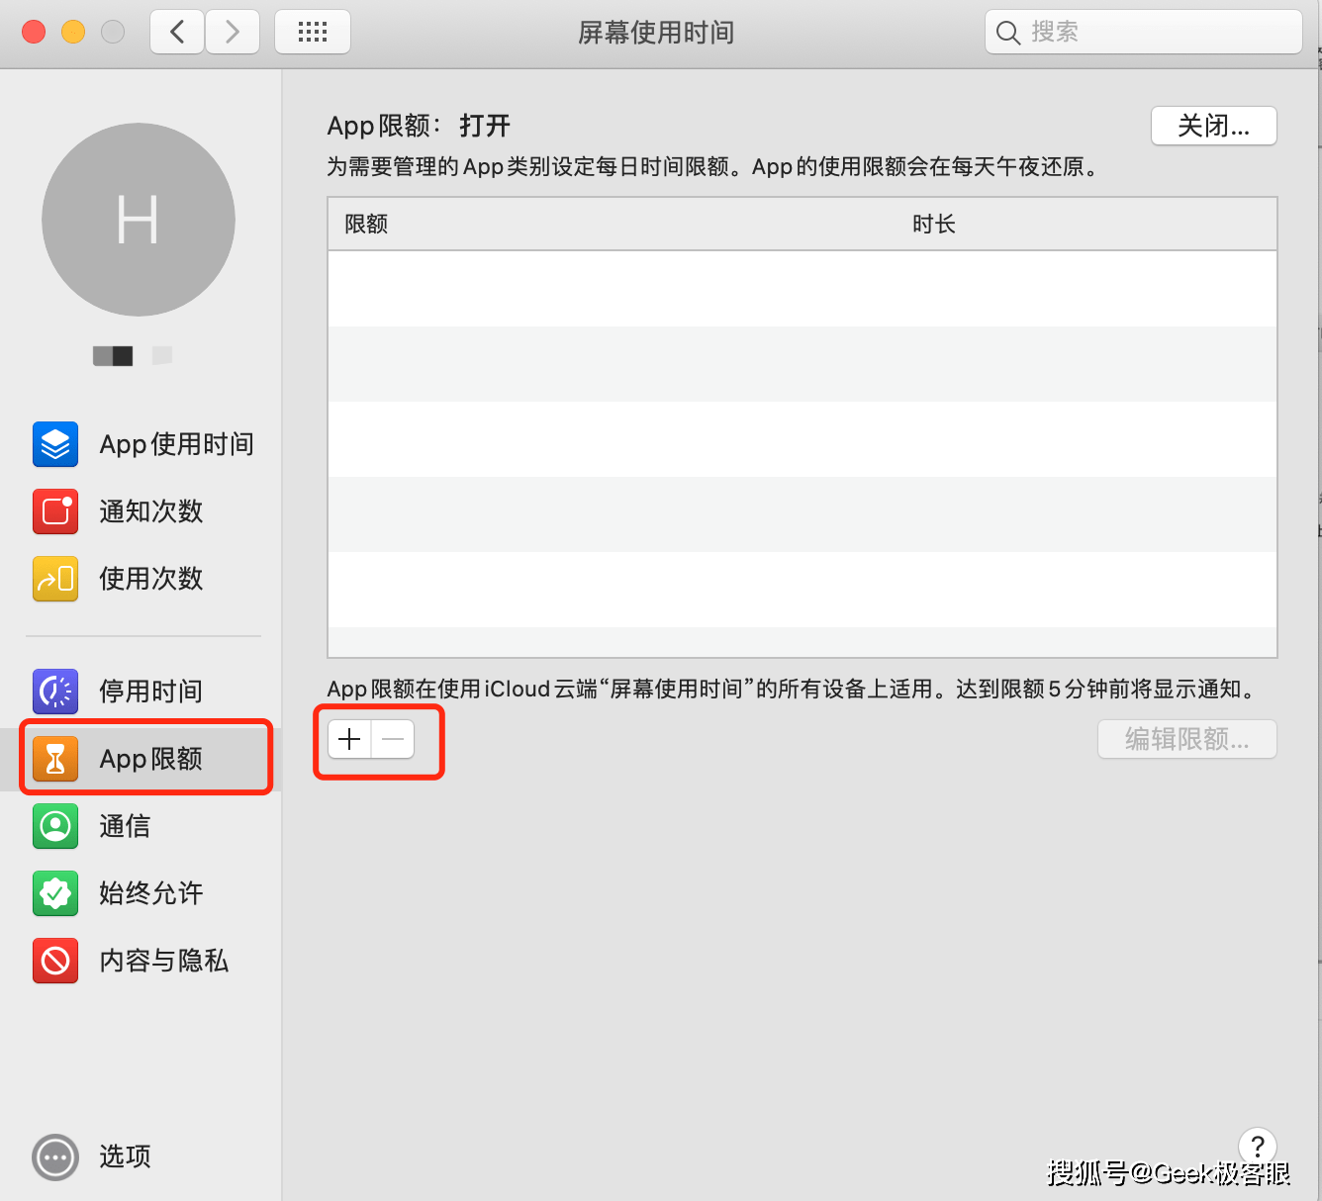The width and height of the screenshot is (1322, 1201).
Task: Focus the 搜索 search field
Action: (x=1144, y=33)
